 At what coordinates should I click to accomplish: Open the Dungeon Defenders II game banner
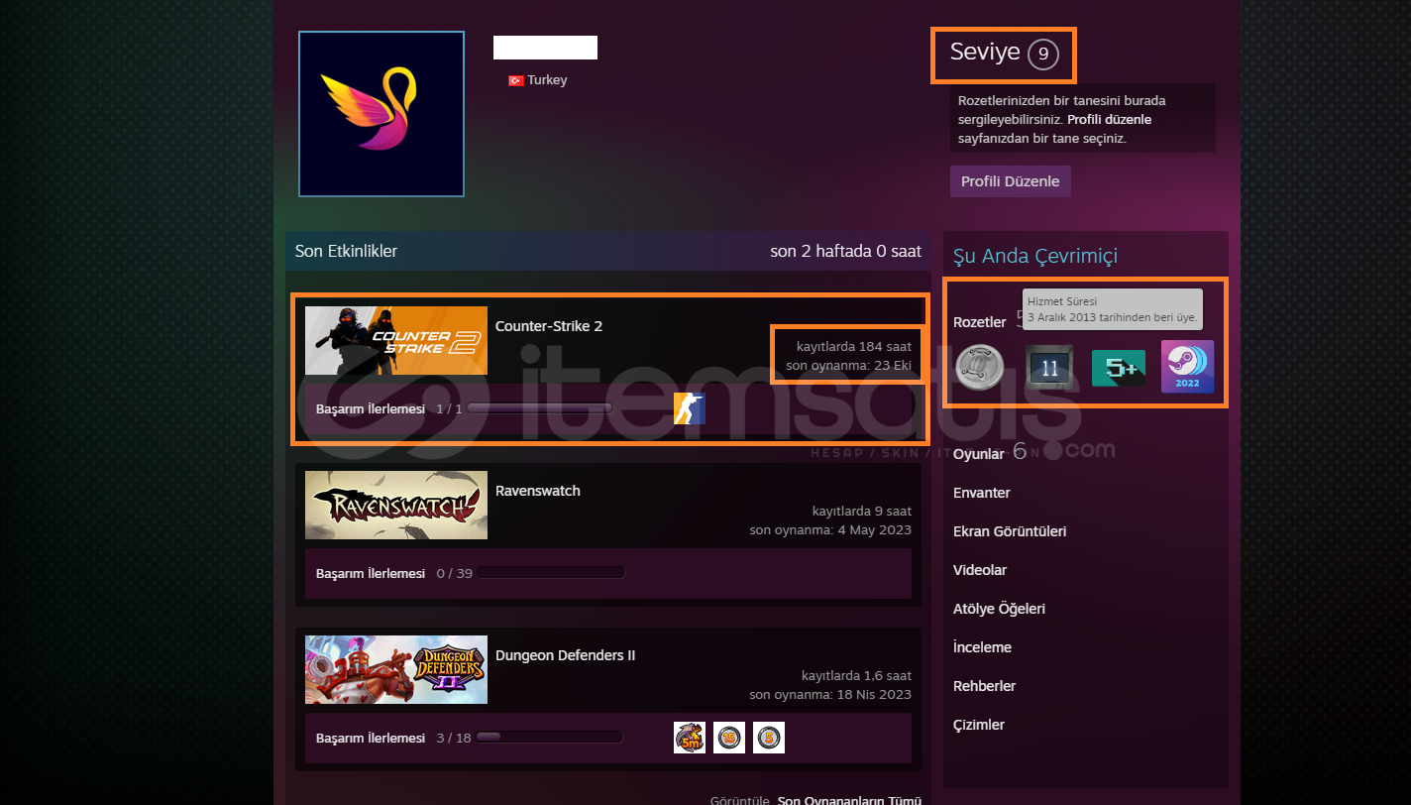click(x=396, y=669)
